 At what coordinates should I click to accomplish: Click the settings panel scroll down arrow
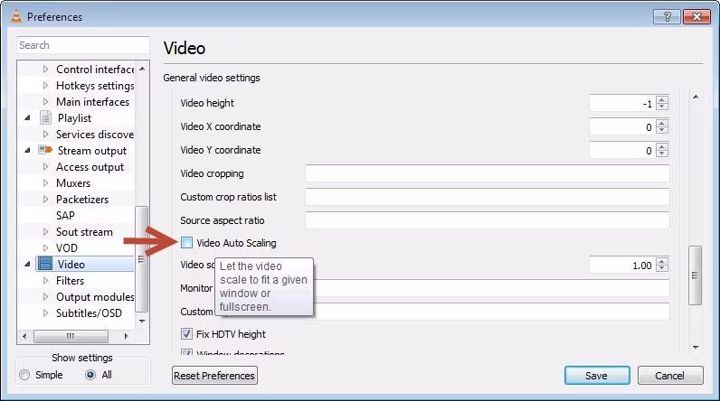coord(696,348)
